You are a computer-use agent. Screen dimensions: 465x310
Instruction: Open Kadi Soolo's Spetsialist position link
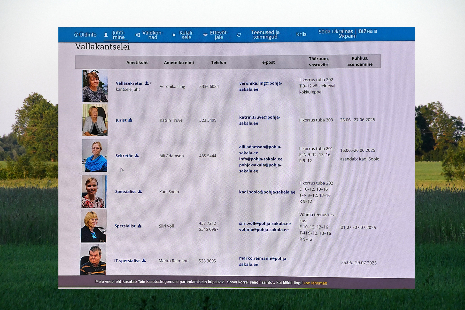125,192
